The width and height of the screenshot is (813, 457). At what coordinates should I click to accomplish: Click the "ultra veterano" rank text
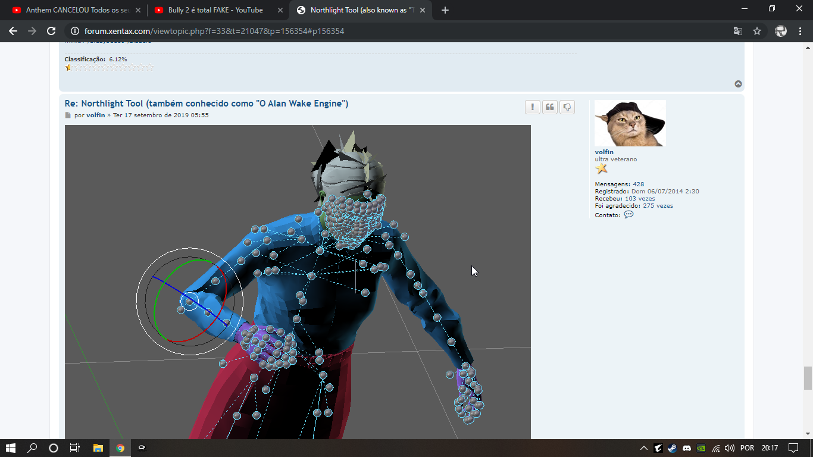click(616, 159)
